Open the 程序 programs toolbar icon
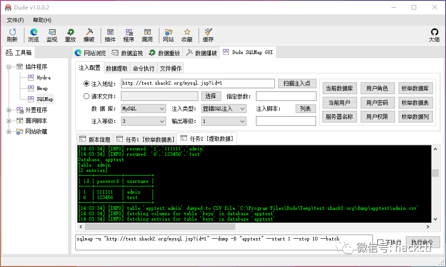The height and width of the screenshot is (267, 446). pyautogui.click(x=129, y=32)
